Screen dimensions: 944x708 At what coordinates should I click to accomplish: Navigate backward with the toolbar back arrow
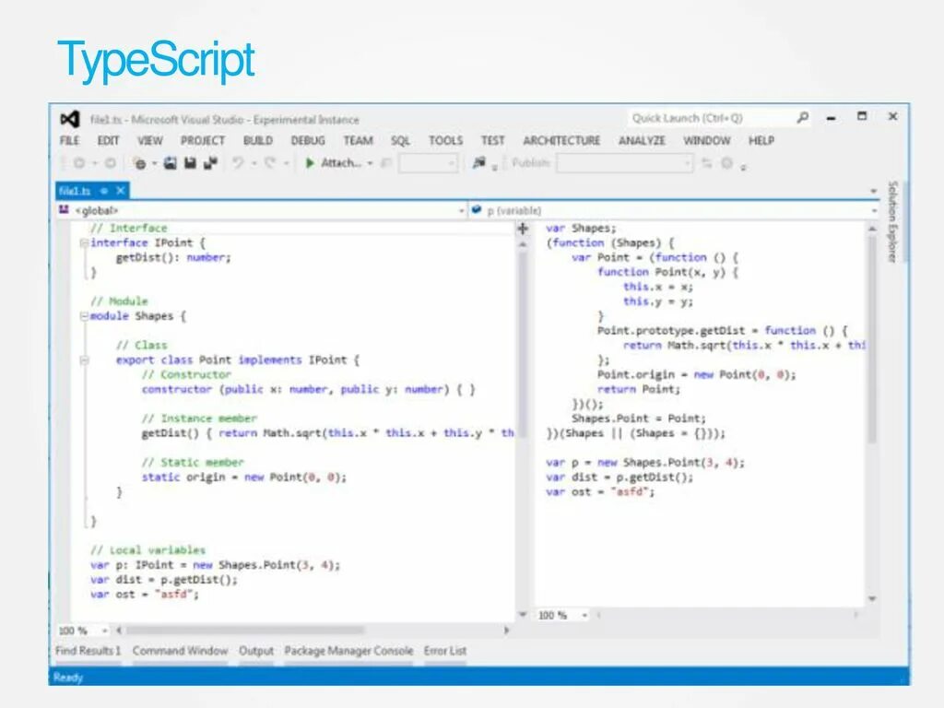click(x=79, y=163)
